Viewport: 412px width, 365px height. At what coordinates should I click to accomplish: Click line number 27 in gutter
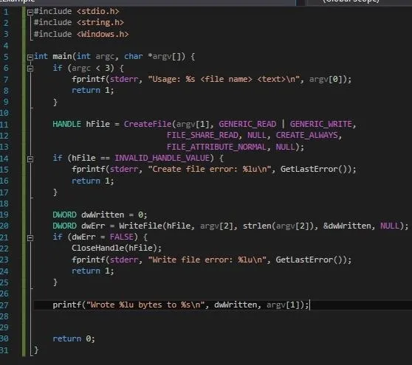click(4, 305)
